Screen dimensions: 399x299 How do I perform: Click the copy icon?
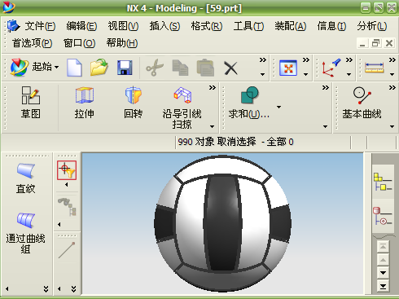pos(180,68)
